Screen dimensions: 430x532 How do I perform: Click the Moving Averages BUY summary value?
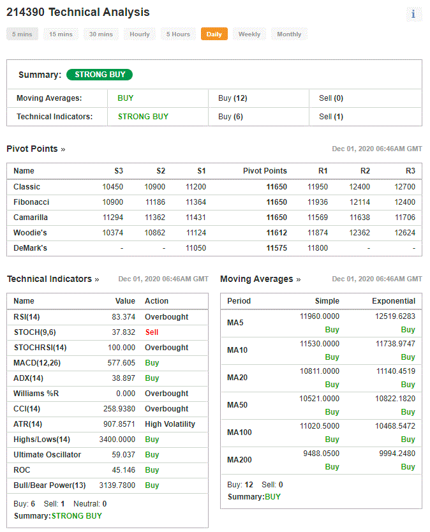point(126,98)
